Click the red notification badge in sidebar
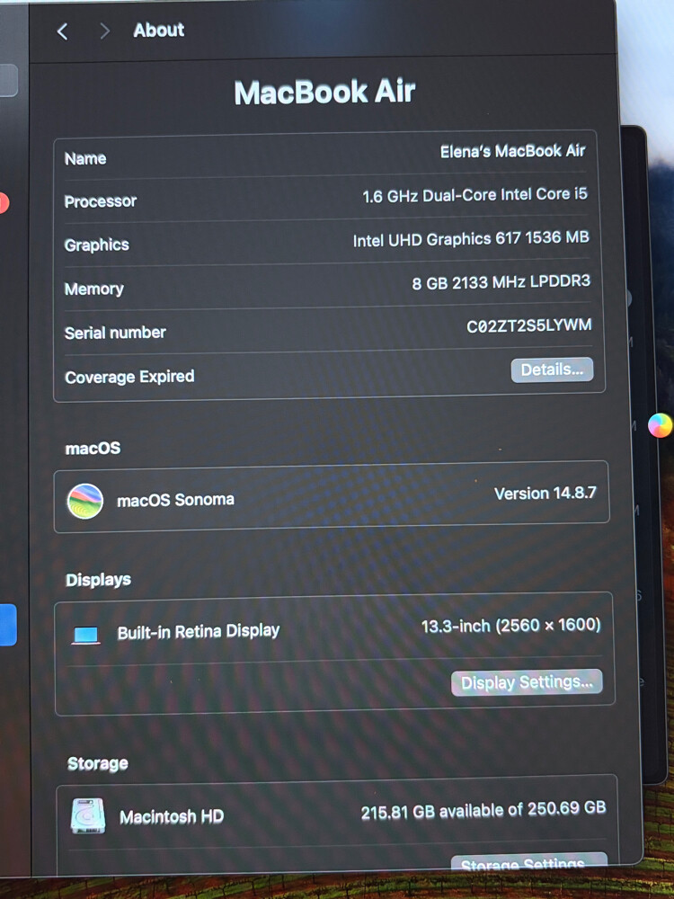Image resolution: width=674 pixels, height=899 pixels. pyautogui.click(x=4, y=203)
